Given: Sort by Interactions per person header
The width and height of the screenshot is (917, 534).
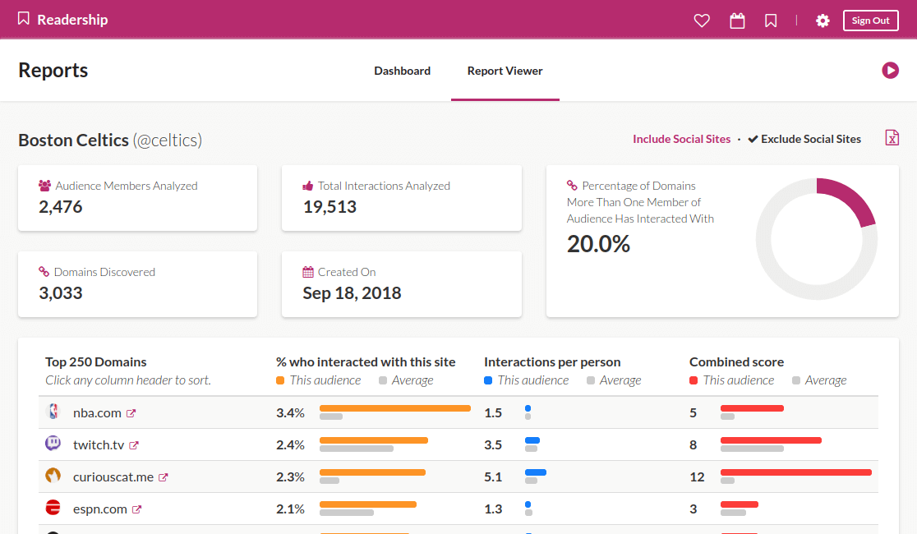Looking at the screenshot, I should [x=552, y=362].
